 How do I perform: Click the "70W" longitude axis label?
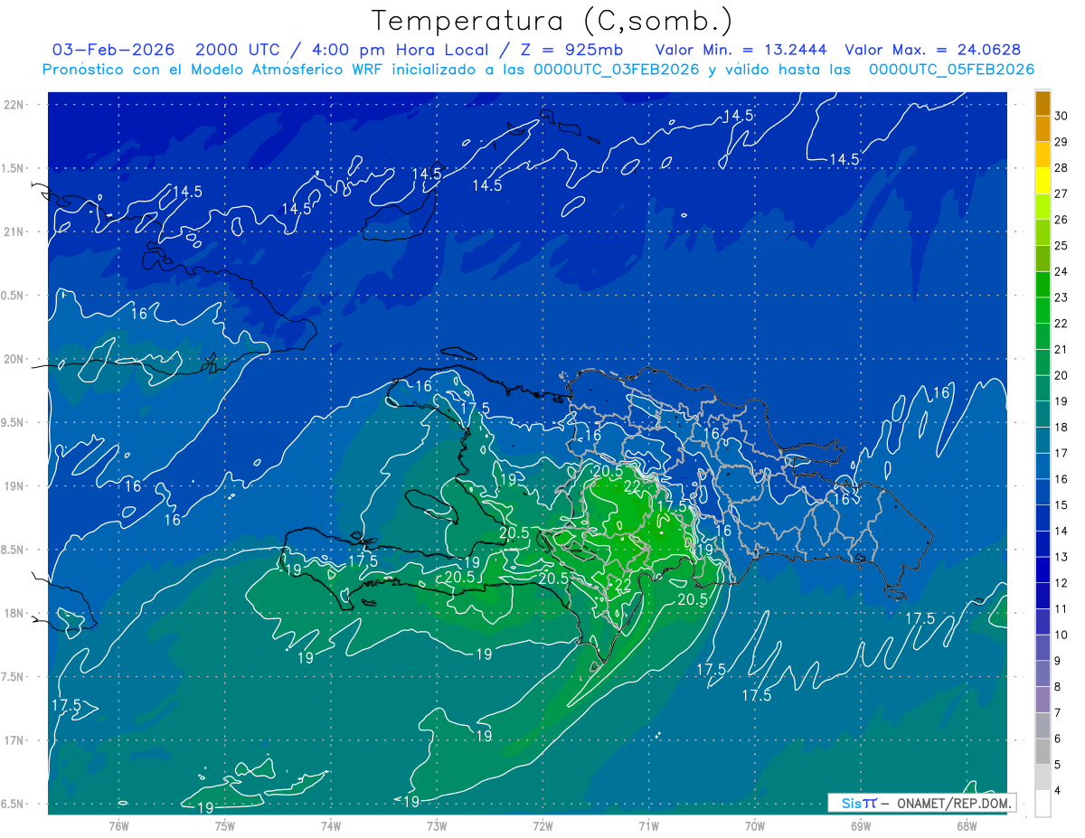click(x=755, y=826)
